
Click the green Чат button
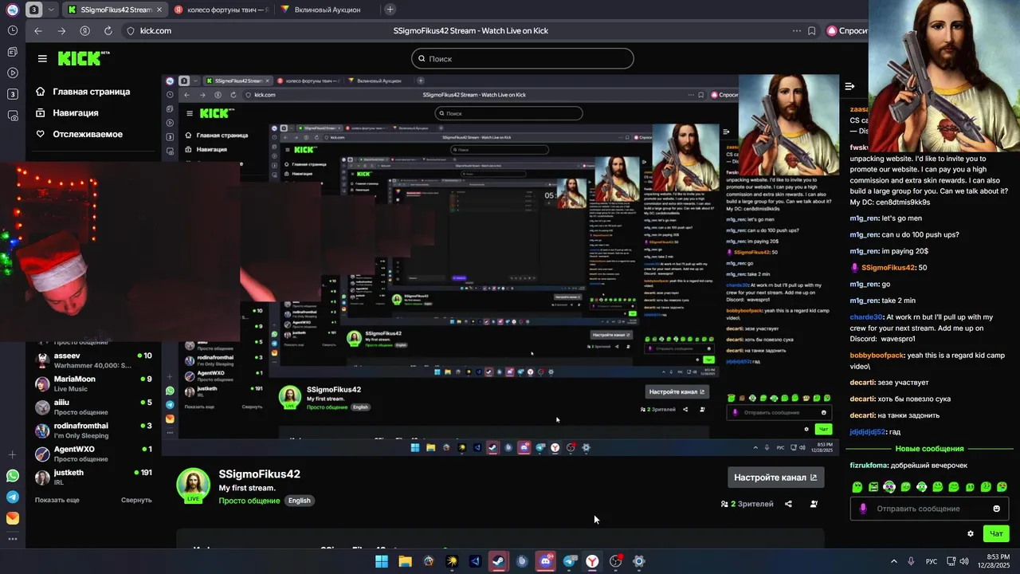(x=996, y=534)
